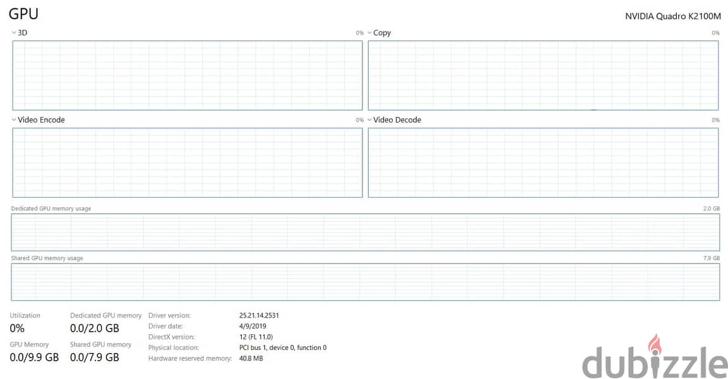728x379 pixels.
Task: Click the Physical location: label
Action: [174, 347]
